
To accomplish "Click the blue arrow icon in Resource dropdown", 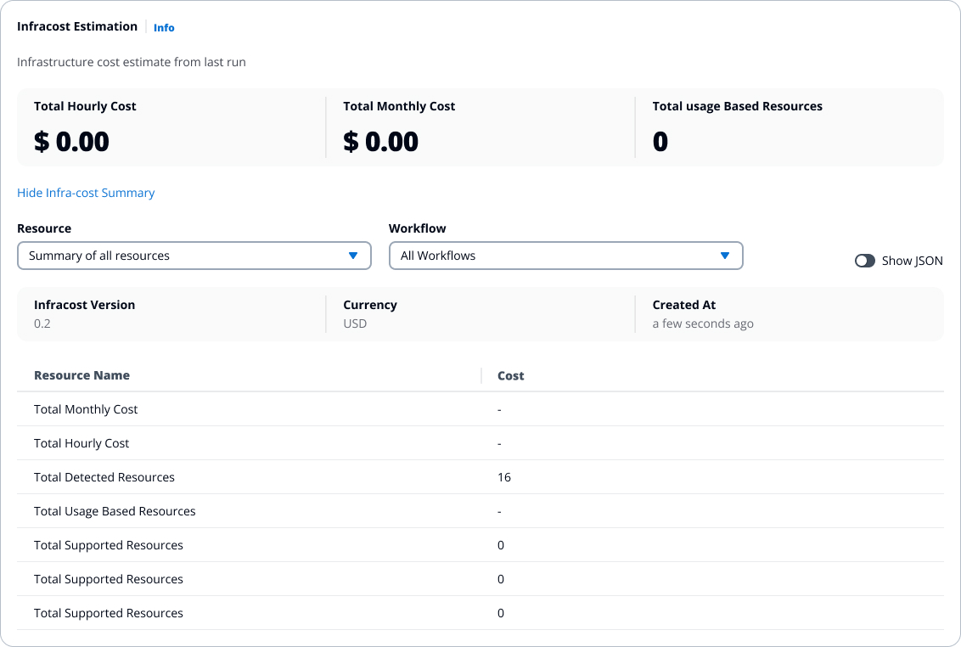I will pos(353,256).
